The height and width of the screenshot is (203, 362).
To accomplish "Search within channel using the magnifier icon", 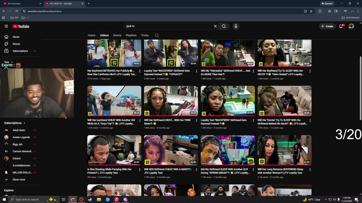I will tap(157, 35).
